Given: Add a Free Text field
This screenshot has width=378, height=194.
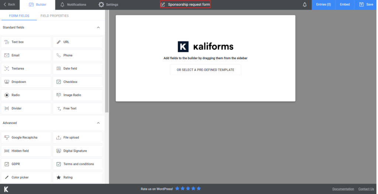Looking at the screenshot, I should tap(78, 109).
